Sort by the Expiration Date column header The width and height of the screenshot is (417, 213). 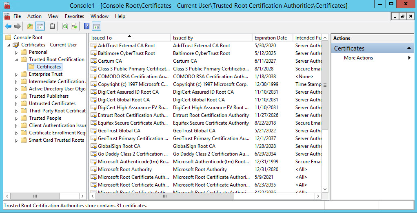(272, 38)
